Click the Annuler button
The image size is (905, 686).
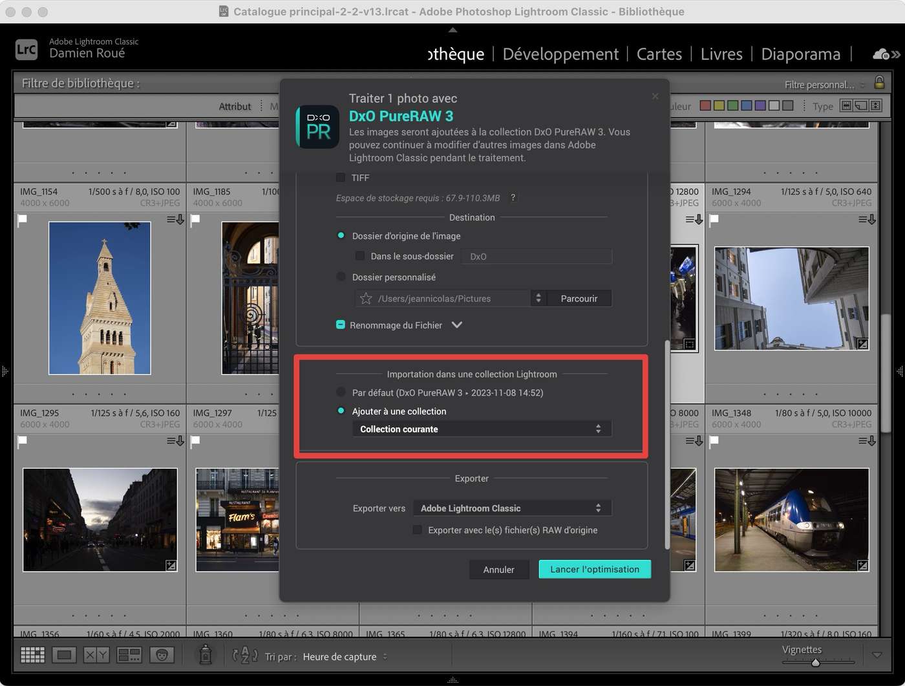pyautogui.click(x=498, y=569)
